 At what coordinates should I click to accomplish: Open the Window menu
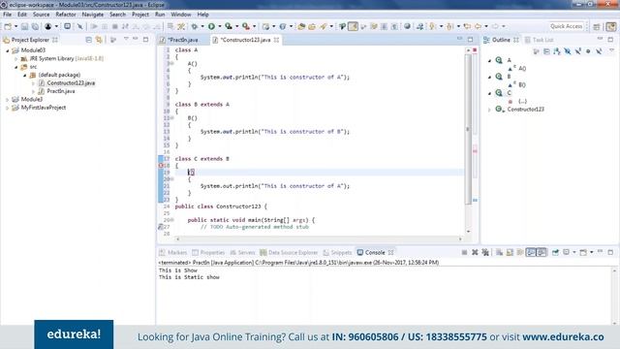181,15
